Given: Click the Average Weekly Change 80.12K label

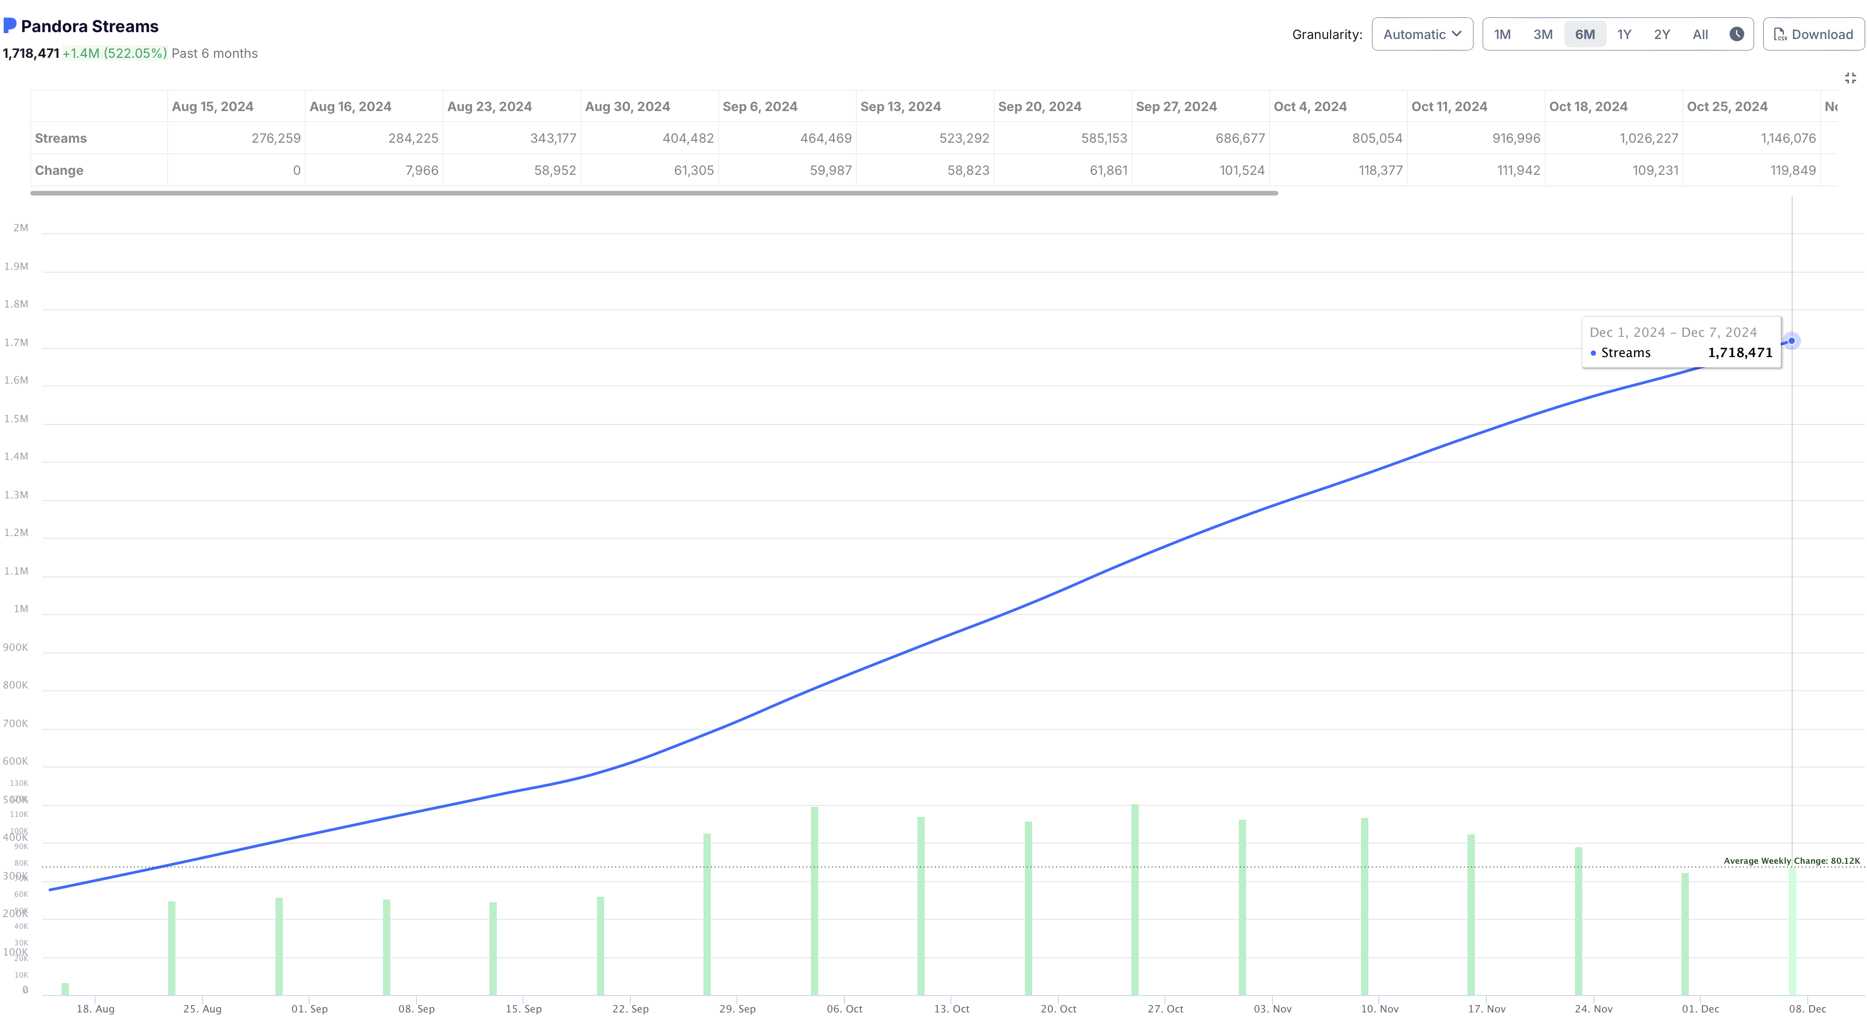Looking at the screenshot, I should pyautogui.click(x=1792, y=861).
